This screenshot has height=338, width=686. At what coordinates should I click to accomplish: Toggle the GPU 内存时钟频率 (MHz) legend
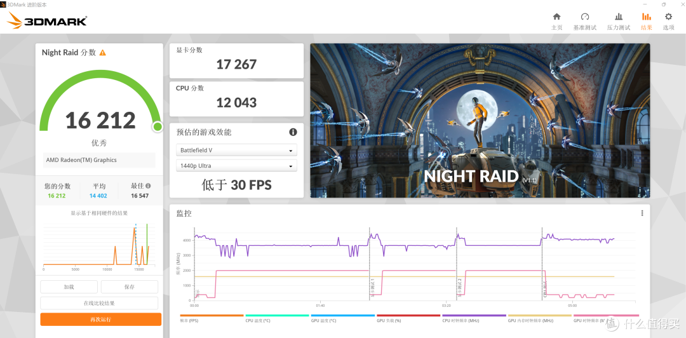pos(540,318)
